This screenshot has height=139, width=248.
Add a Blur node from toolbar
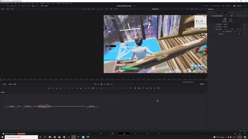tap(81, 88)
